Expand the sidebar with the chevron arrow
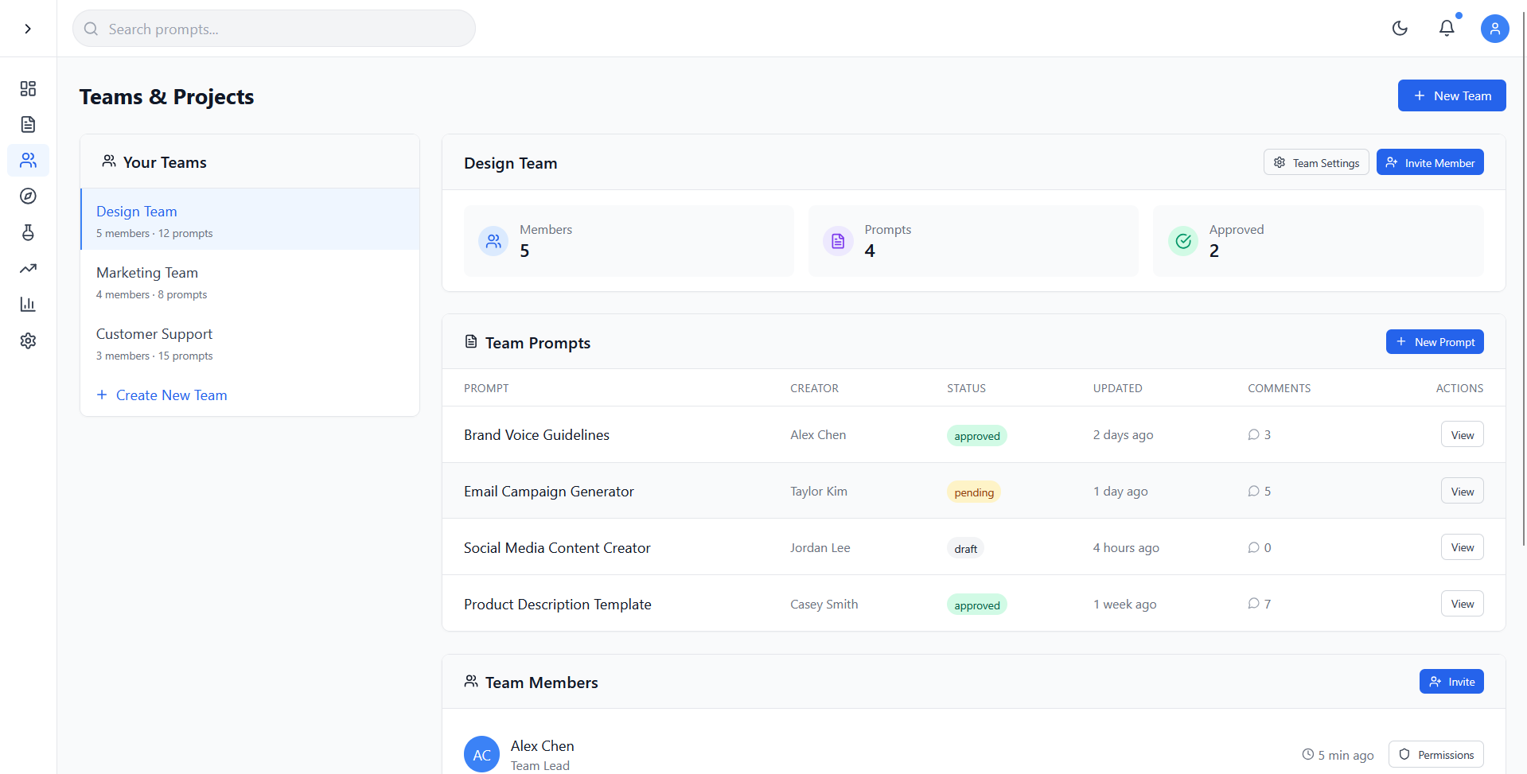 (x=28, y=29)
